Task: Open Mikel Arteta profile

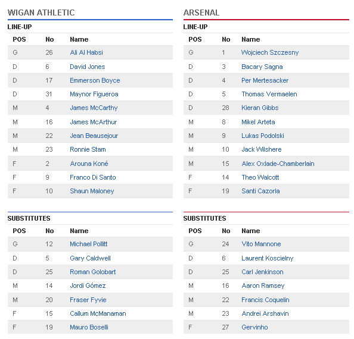Action: [258, 122]
